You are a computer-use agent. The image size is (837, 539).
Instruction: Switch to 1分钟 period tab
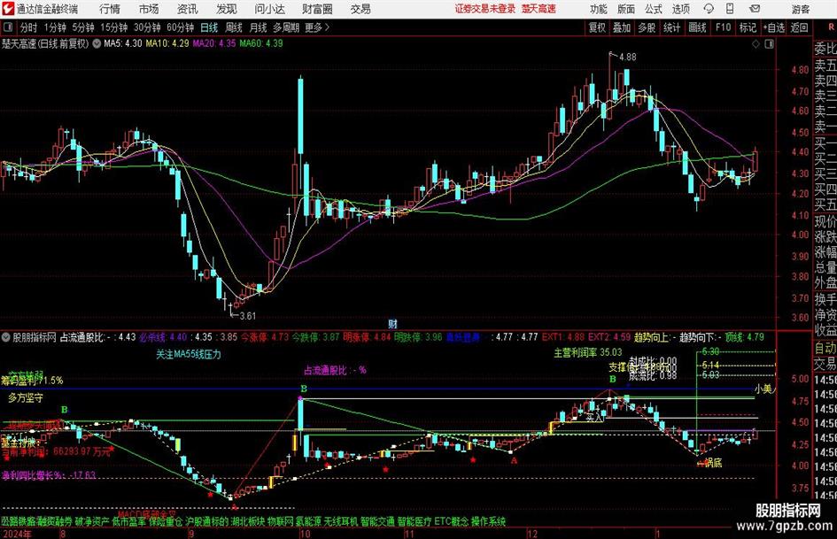point(55,27)
